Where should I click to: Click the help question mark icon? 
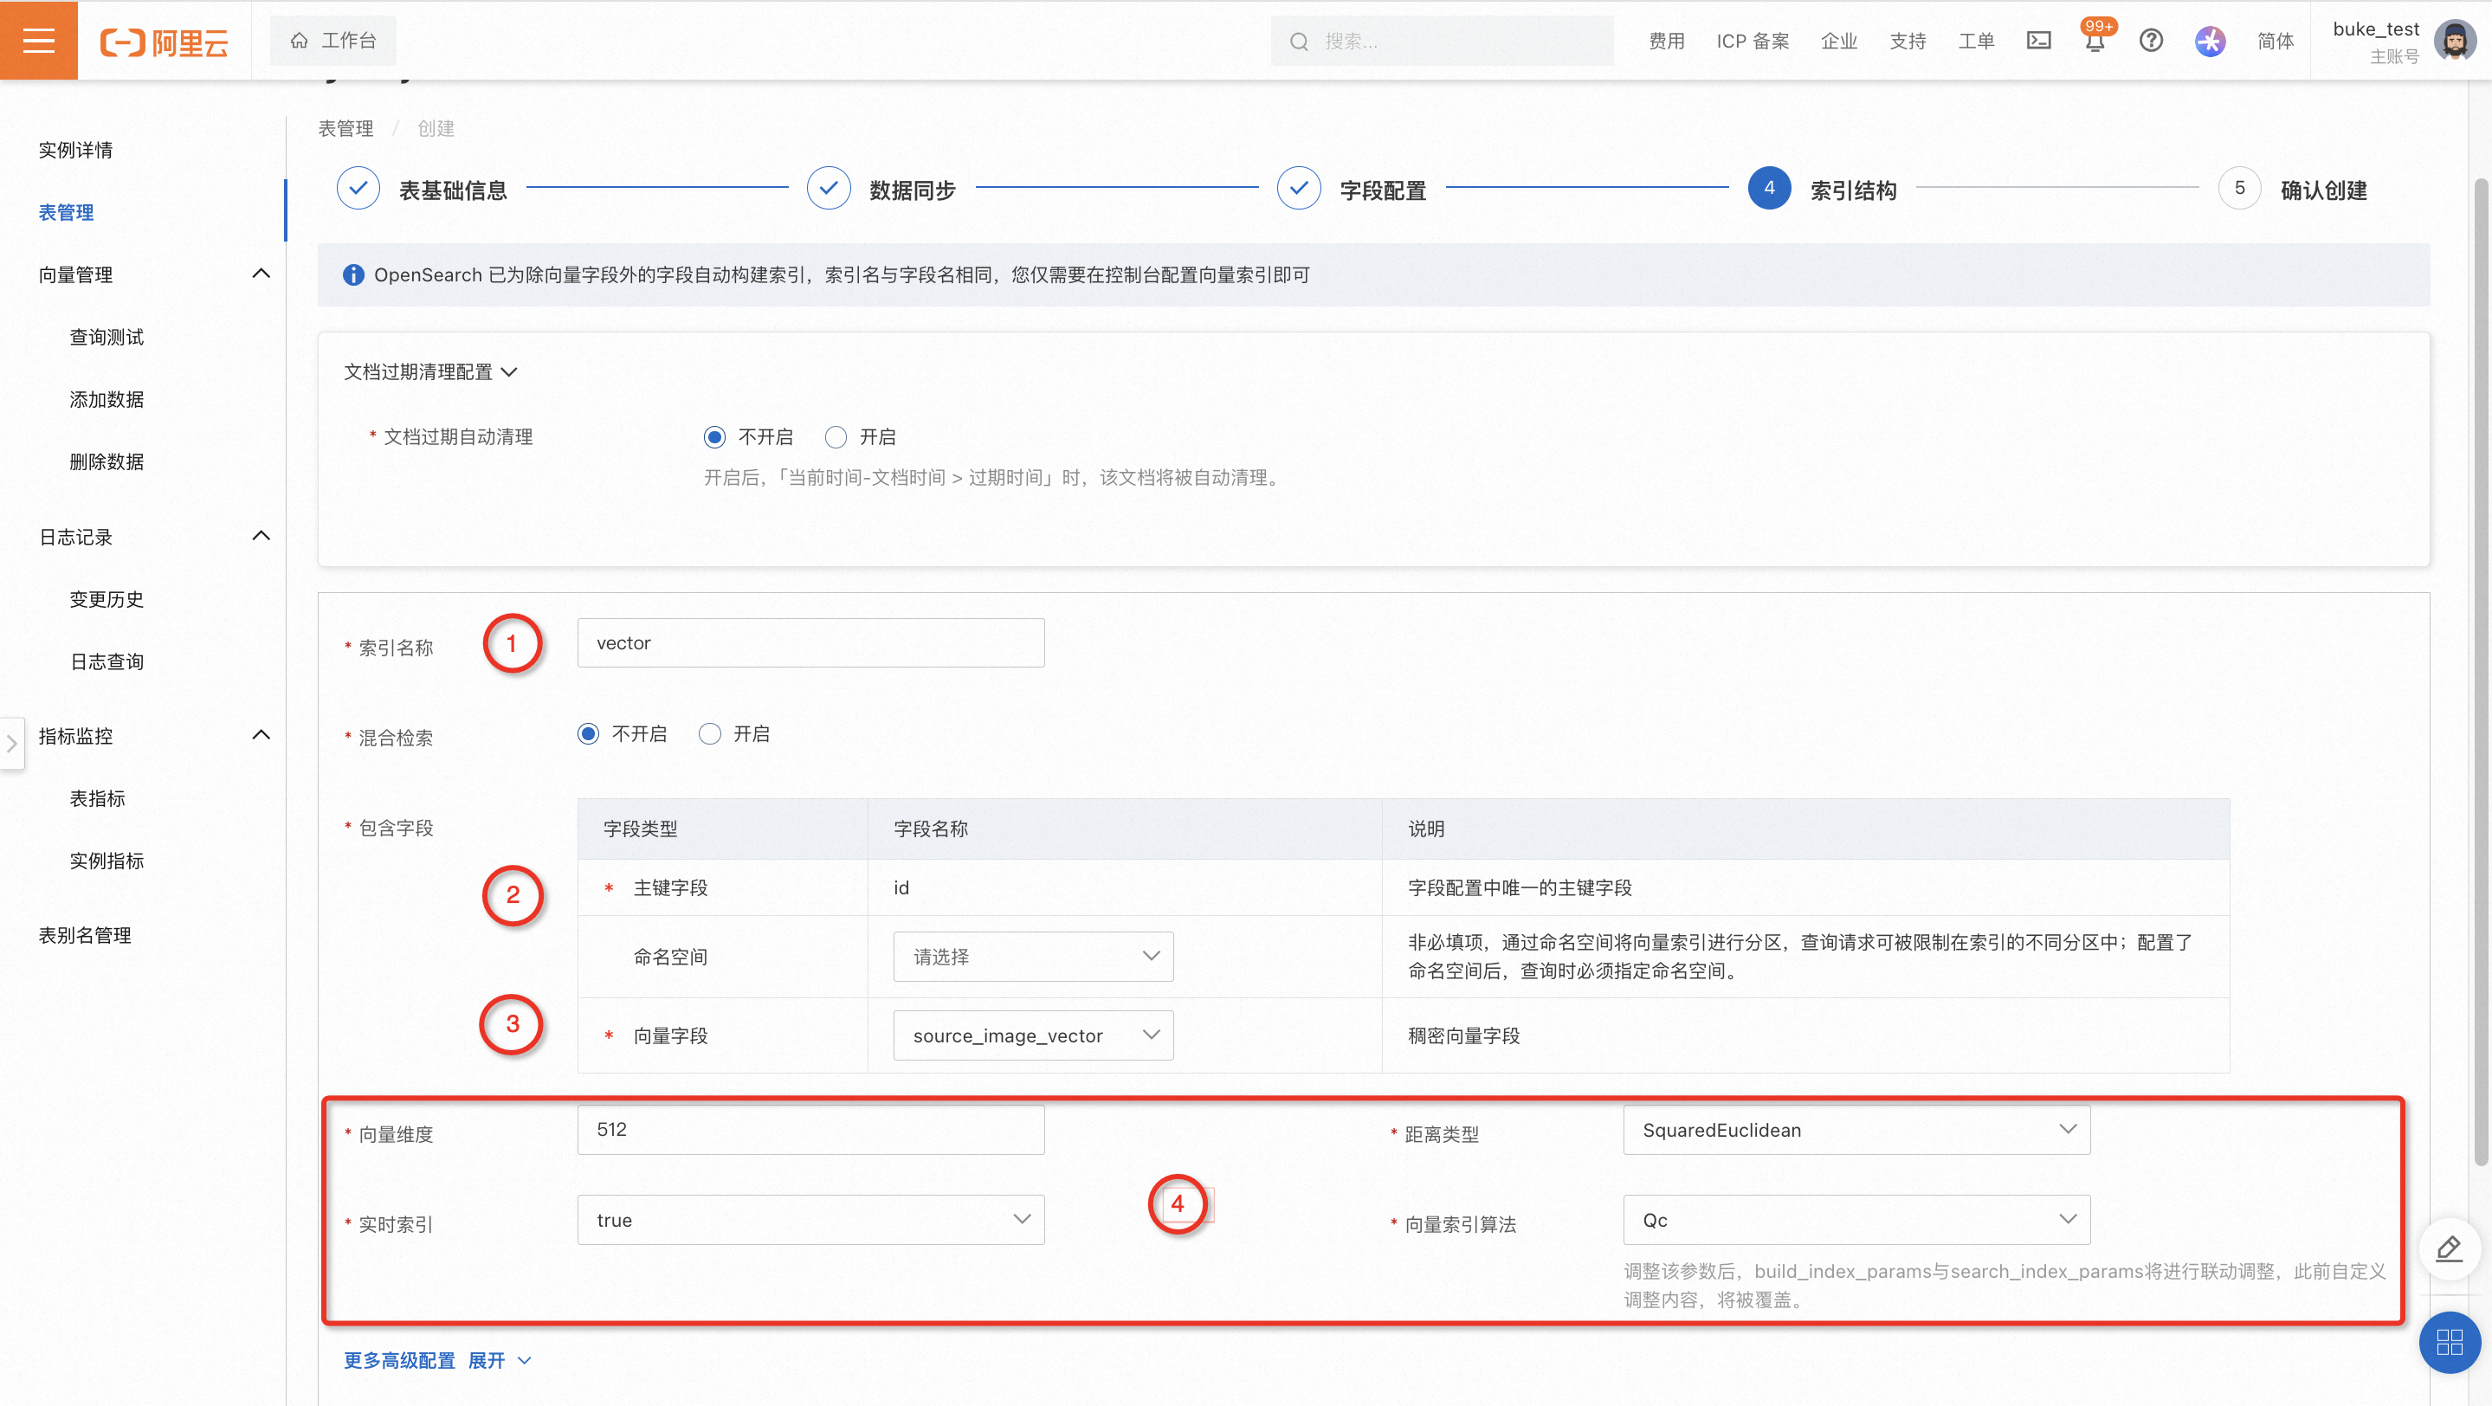pyautogui.click(x=2151, y=41)
